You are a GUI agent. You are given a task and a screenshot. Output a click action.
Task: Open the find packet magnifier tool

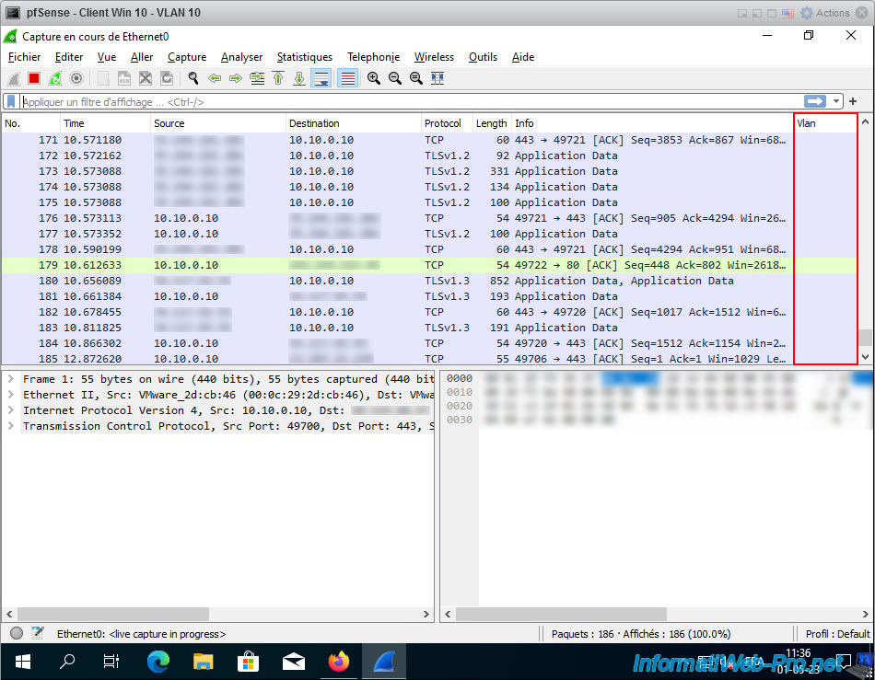pos(193,78)
